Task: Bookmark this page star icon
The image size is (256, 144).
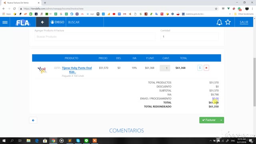Action: tap(216, 9)
